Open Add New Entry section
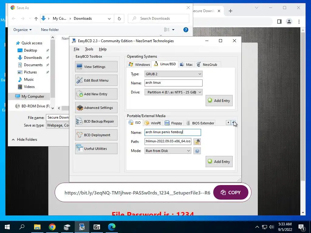The image size is (311, 233). [96, 94]
